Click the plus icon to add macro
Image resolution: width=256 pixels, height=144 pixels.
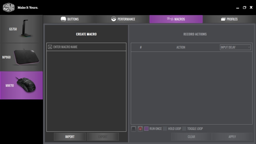50,47
